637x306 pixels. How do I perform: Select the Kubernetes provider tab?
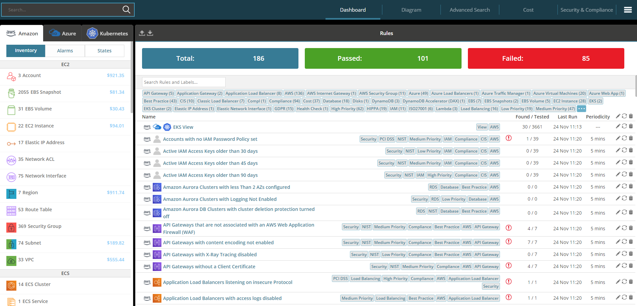point(107,33)
